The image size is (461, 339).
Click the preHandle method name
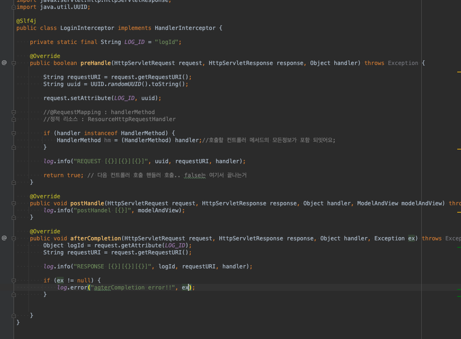95,63
